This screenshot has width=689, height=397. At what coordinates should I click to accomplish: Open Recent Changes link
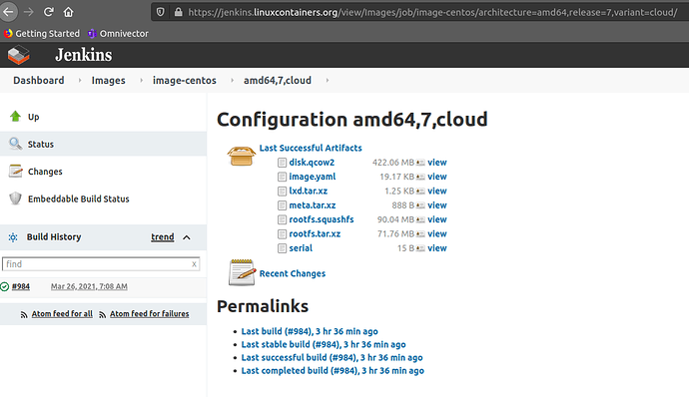point(293,273)
